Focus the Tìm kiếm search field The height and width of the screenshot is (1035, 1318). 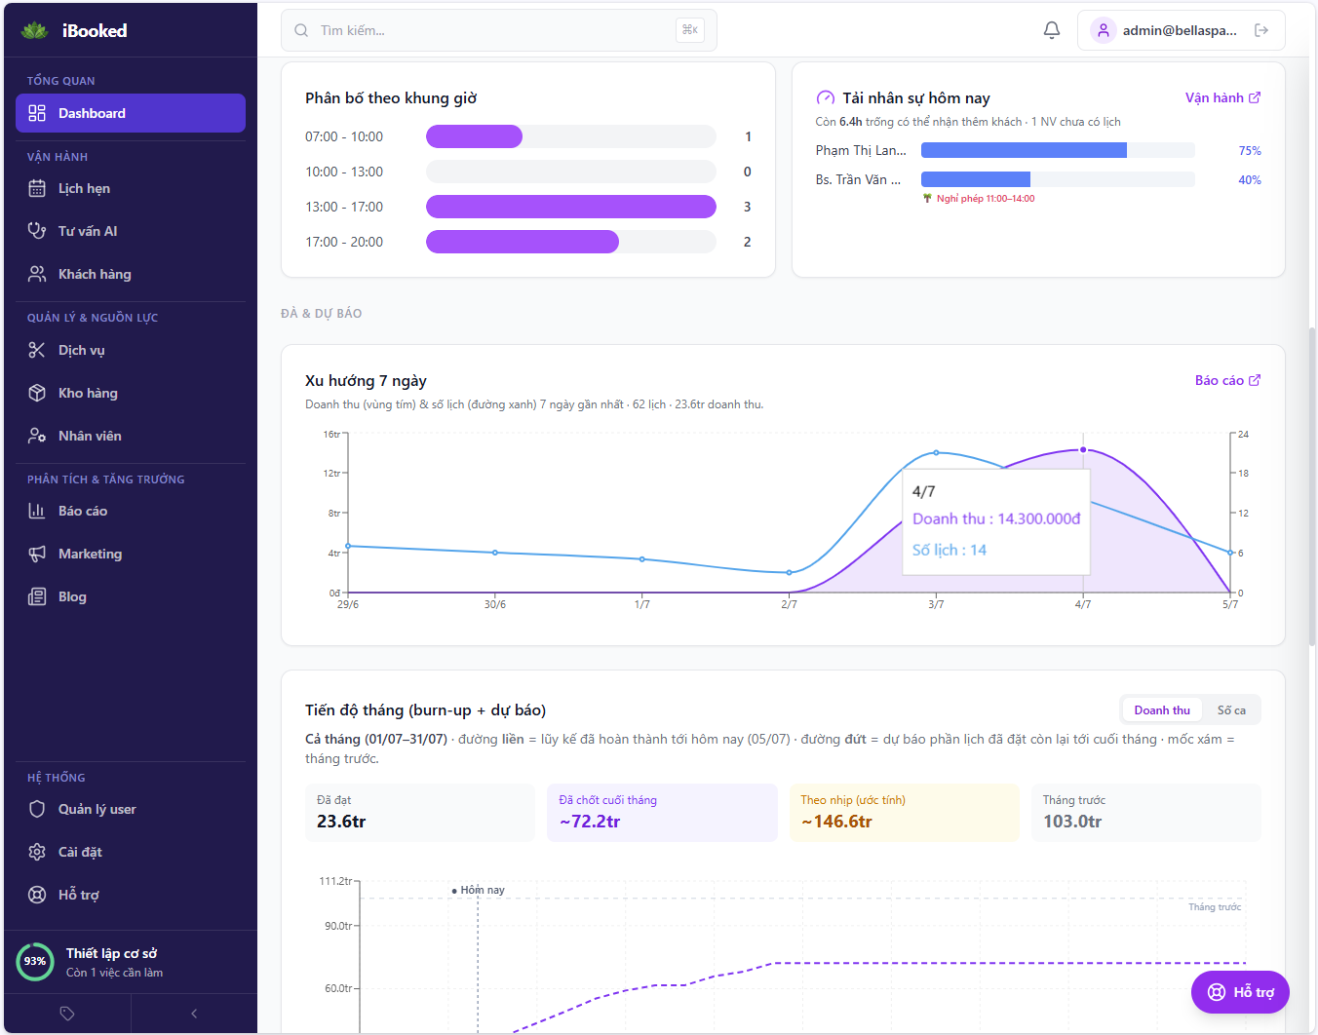(499, 30)
